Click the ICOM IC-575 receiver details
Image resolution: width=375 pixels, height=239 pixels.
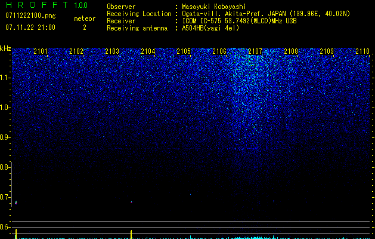[x=239, y=21]
